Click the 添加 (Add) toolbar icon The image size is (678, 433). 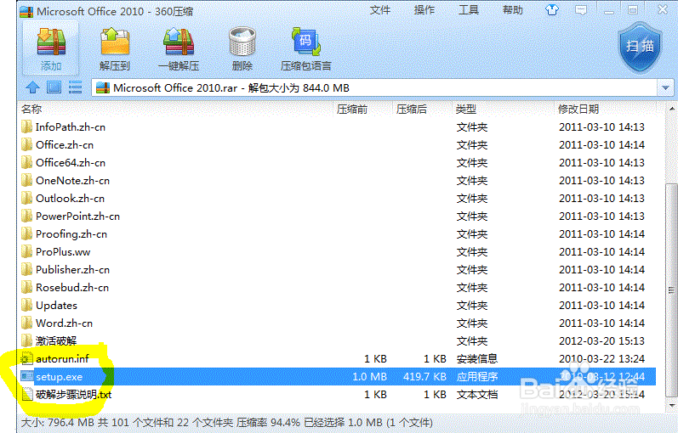pyautogui.click(x=50, y=48)
